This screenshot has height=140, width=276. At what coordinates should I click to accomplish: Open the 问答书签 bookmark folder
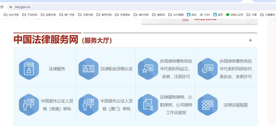pos(86,15)
